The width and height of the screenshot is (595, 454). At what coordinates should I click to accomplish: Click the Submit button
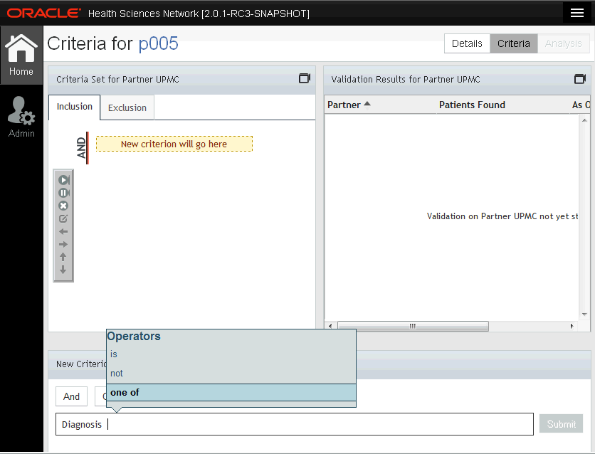point(562,424)
